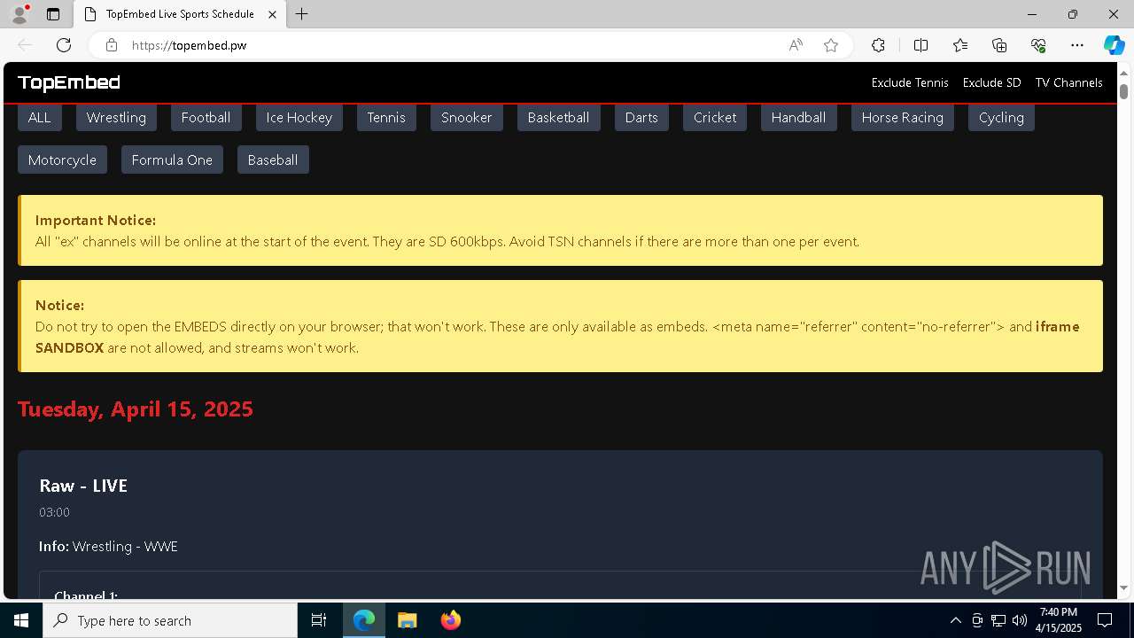The width and height of the screenshot is (1134, 638).
Task: Filter by Baseball
Action: (x=273, y=159)
